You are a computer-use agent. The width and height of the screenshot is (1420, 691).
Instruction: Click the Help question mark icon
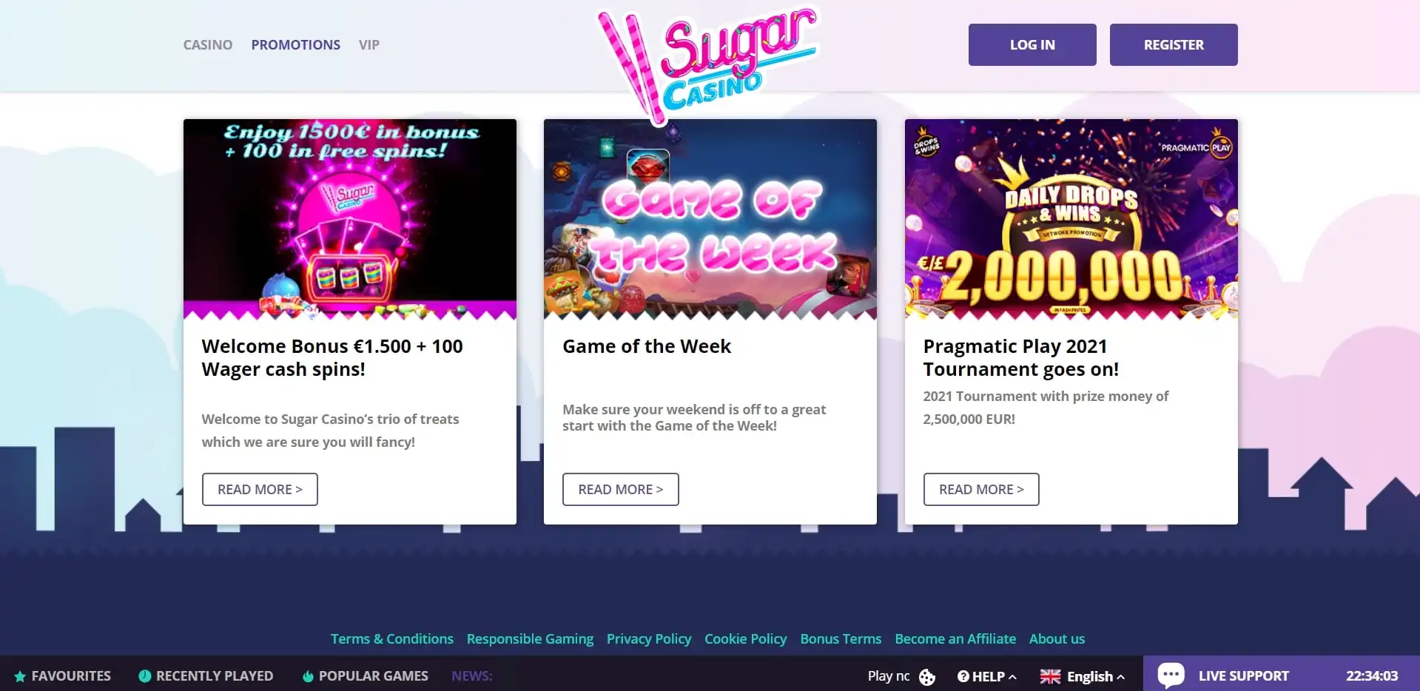click(x=963, y=676)
